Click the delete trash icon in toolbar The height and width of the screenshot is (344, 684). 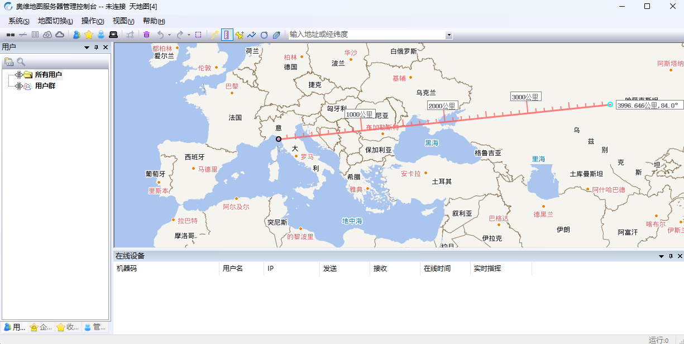(x=147, y=35)
